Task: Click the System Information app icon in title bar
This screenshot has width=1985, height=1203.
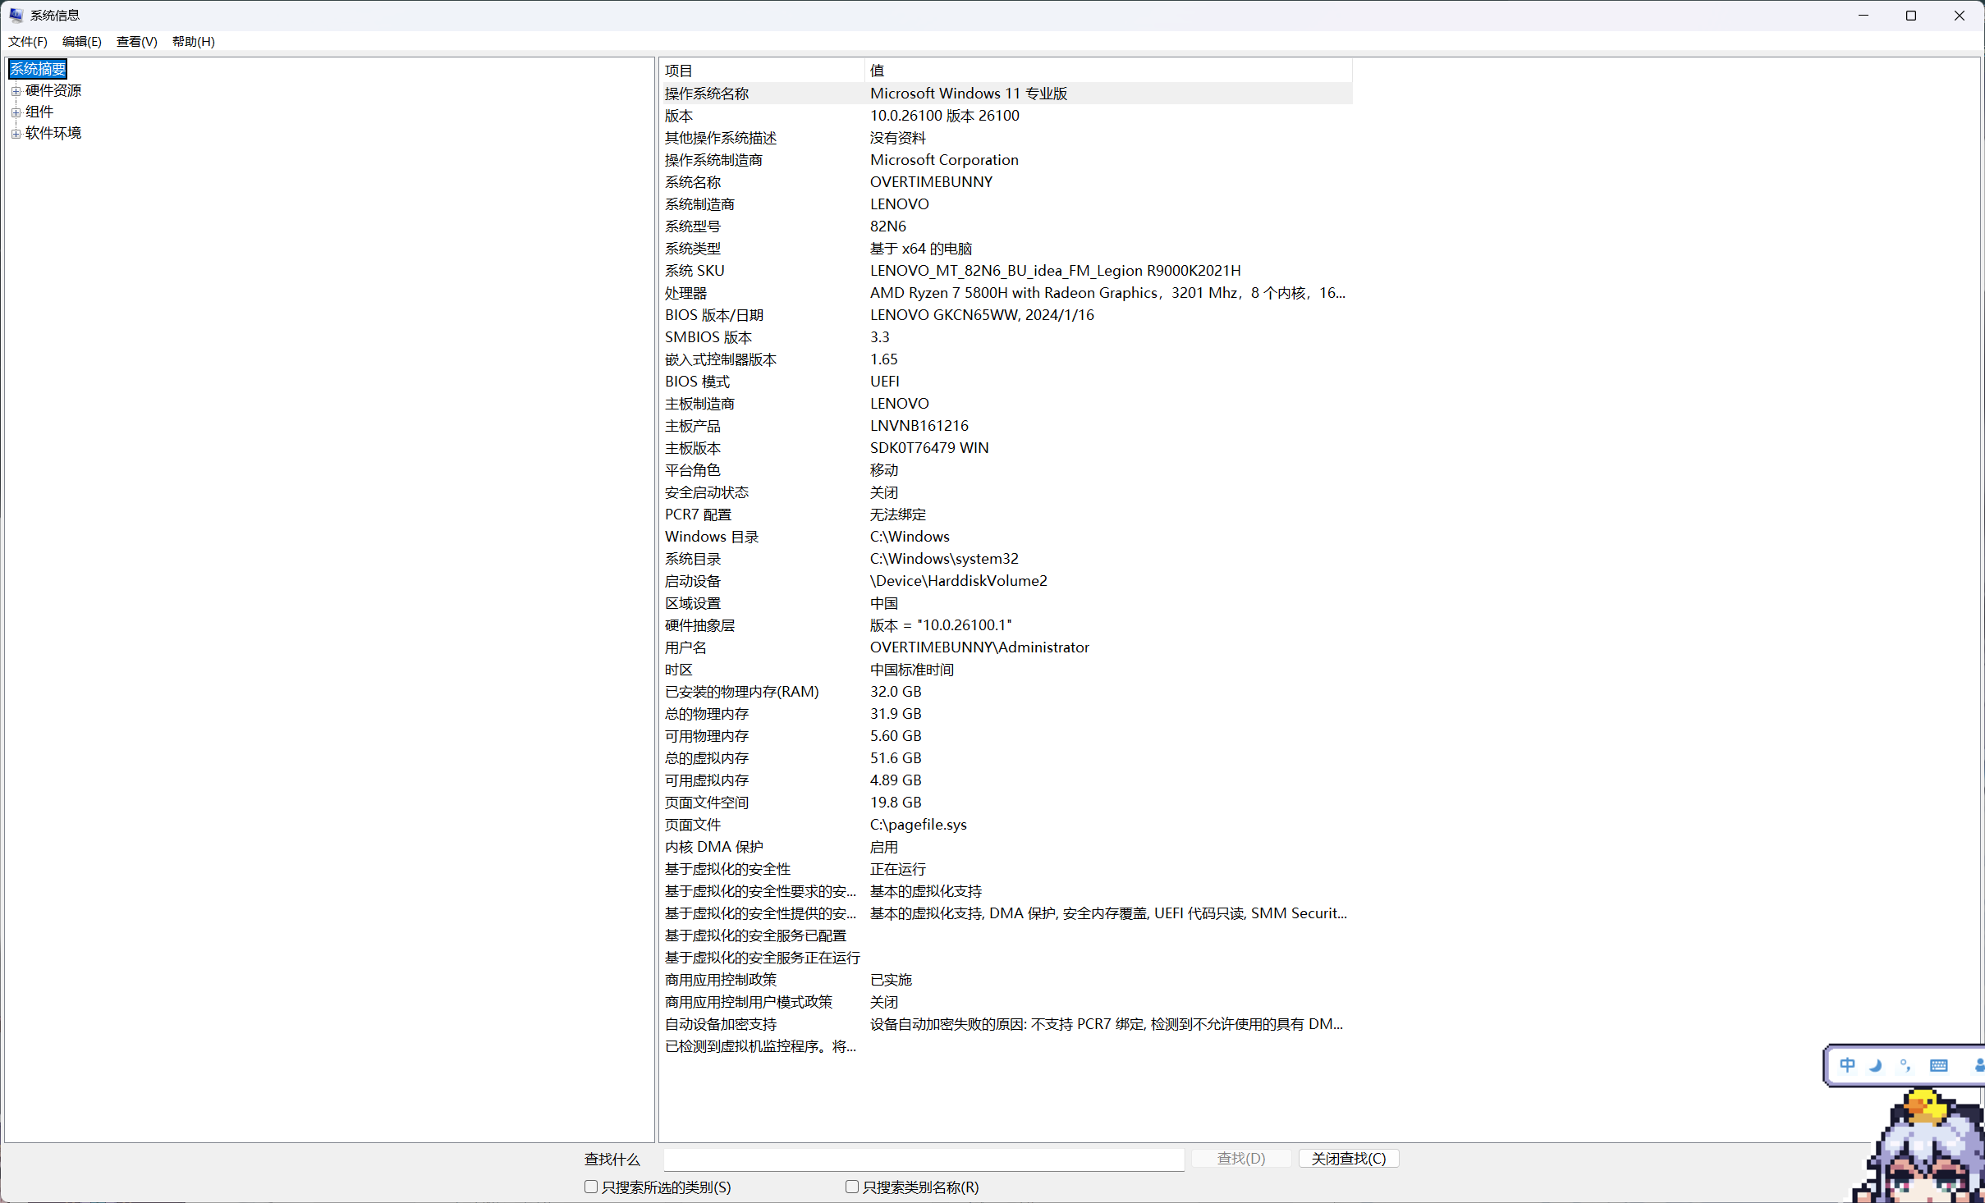Action: coord(16,15)
